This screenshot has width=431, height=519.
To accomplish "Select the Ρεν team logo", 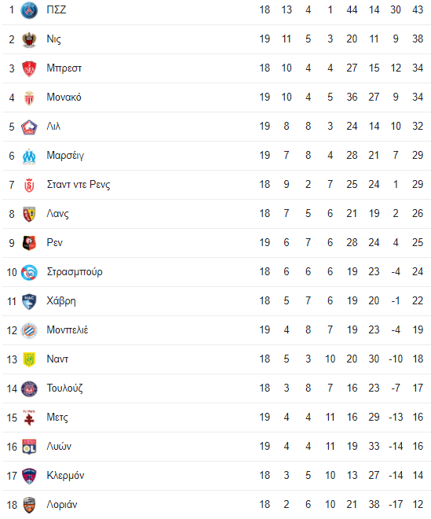I will (x=29, y=243).
